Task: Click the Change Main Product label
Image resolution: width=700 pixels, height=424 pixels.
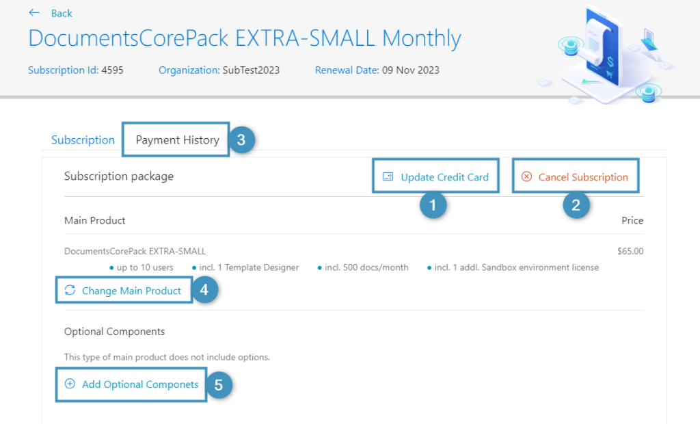Action: pos(131,291)
